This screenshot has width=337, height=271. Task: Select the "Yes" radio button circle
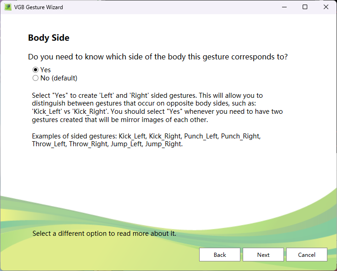[35, 70]
